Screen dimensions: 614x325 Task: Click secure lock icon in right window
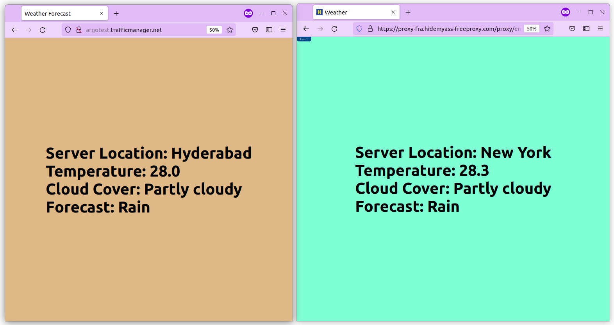pyautogui.click(x=370, y=29)
